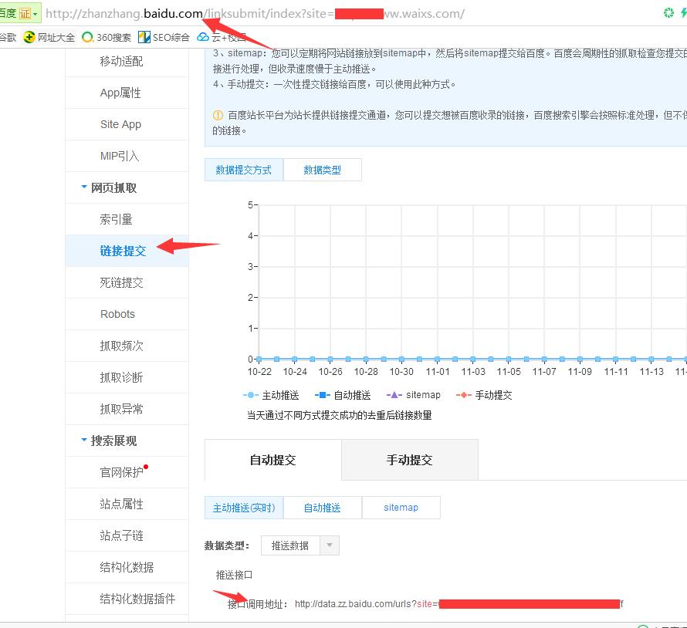Open the cloud bookmark icon

tap(203, 37)
